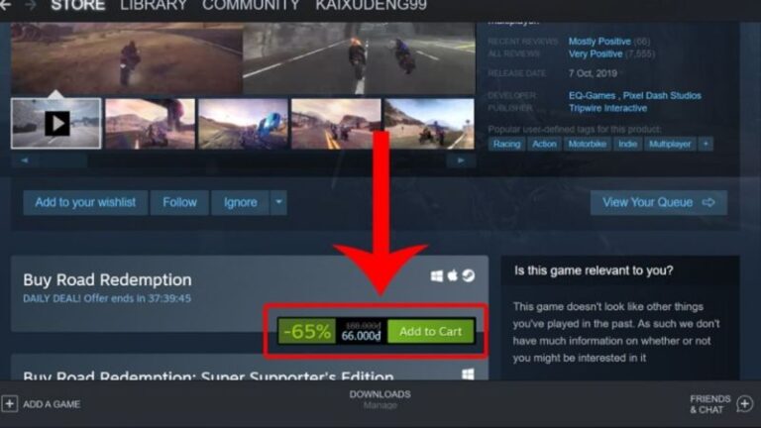Screen dimensions: 761x428
Task: Expand more tags with plus button
Action: (x=706, y=144)
